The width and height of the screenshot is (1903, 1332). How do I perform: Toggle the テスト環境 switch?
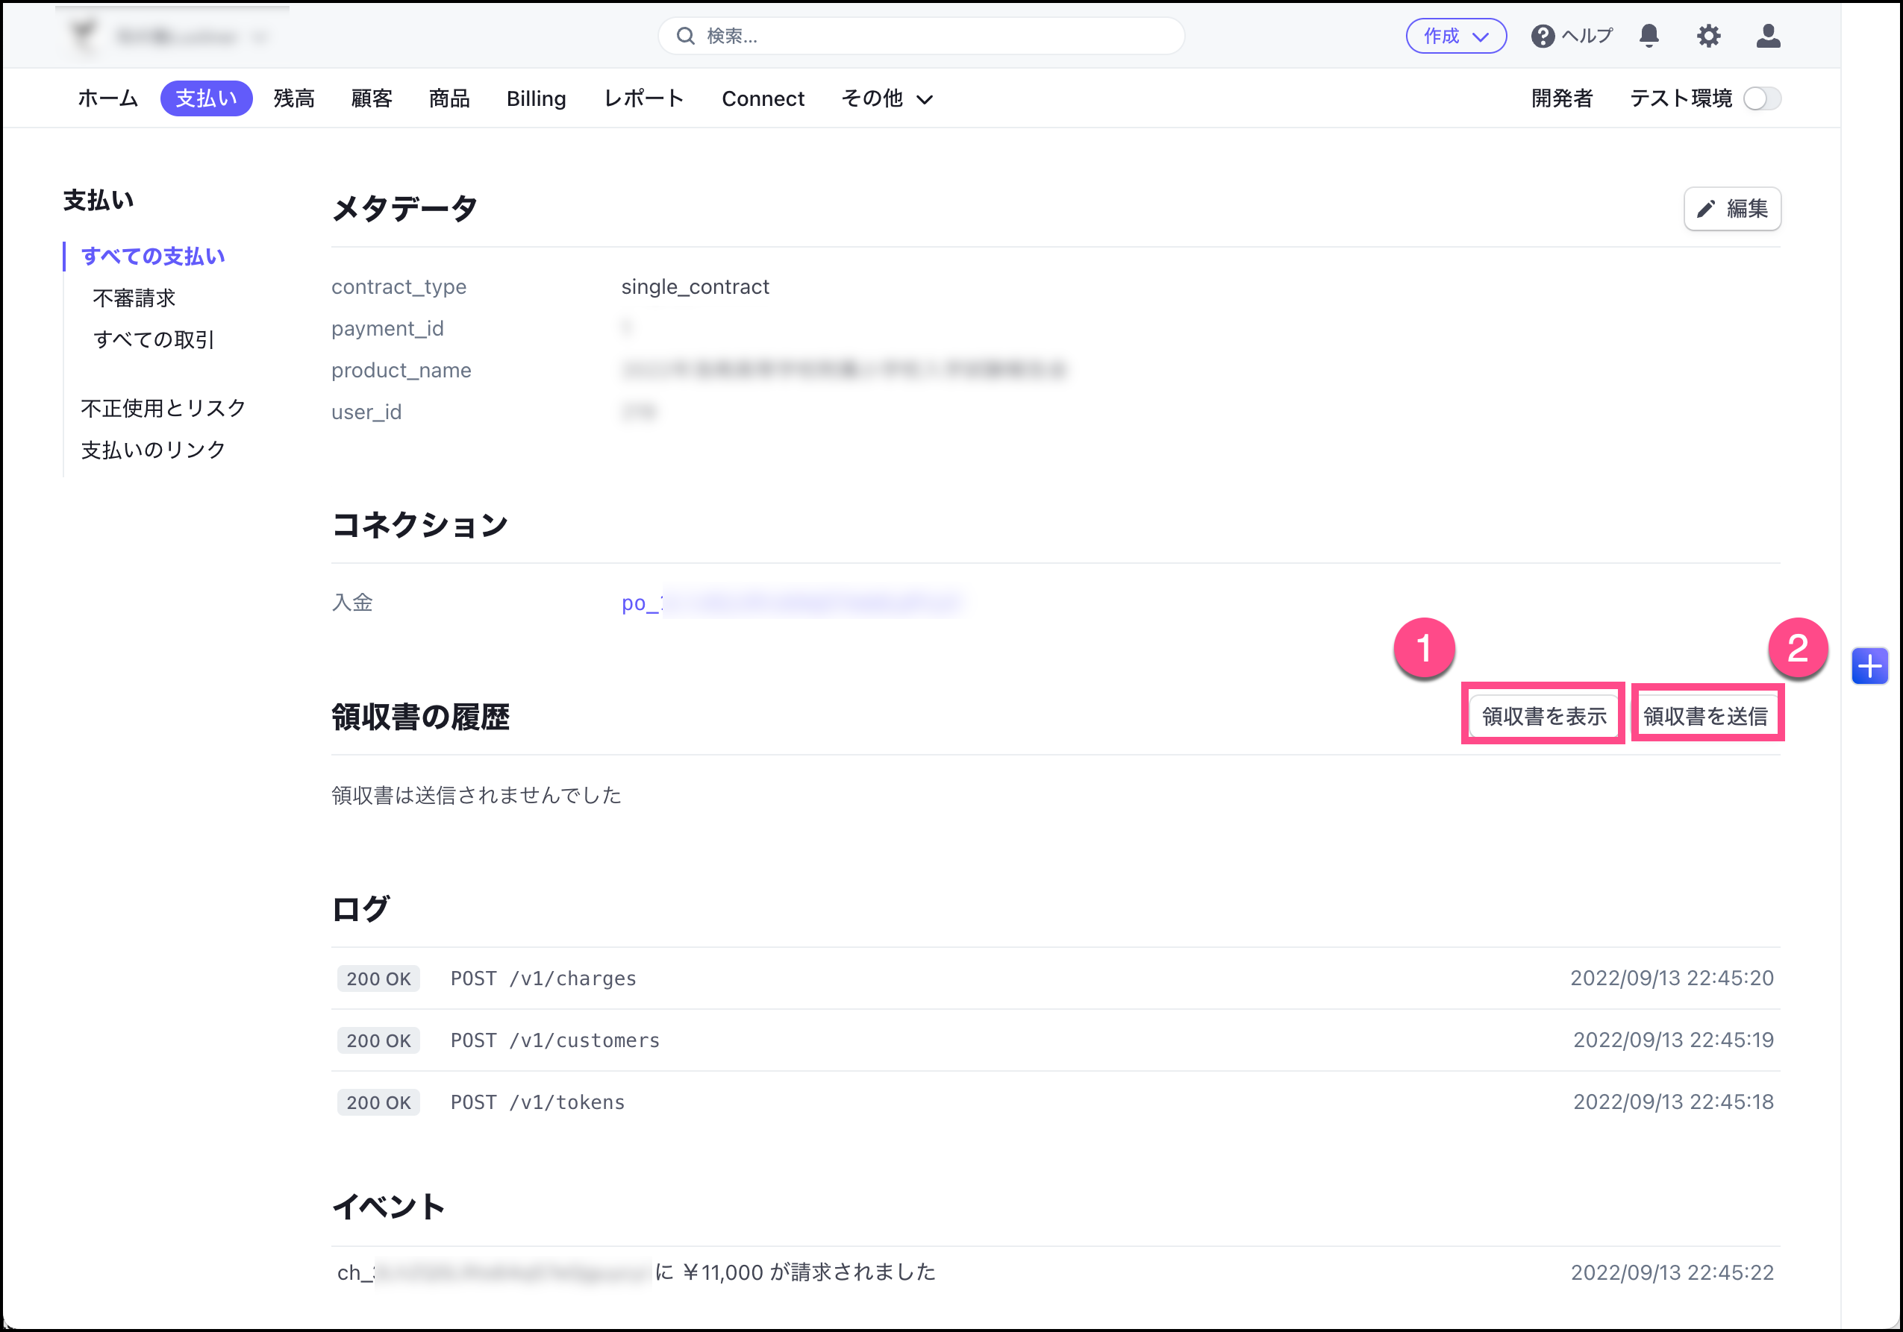coord(1761,98)
